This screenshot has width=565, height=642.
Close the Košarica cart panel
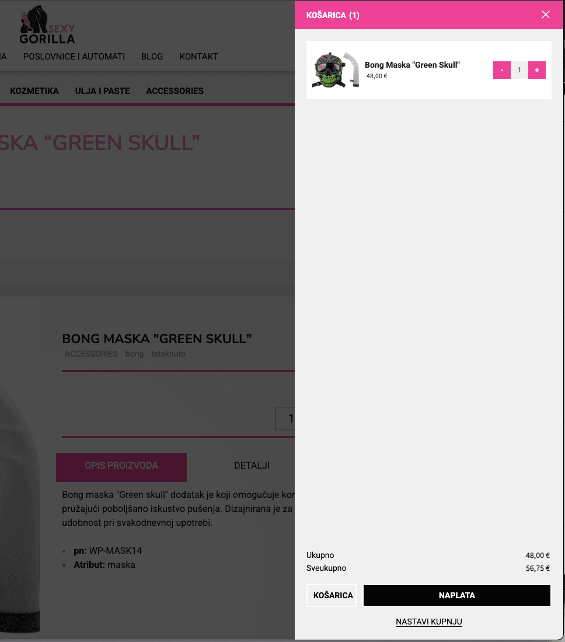tap(545, 15)
